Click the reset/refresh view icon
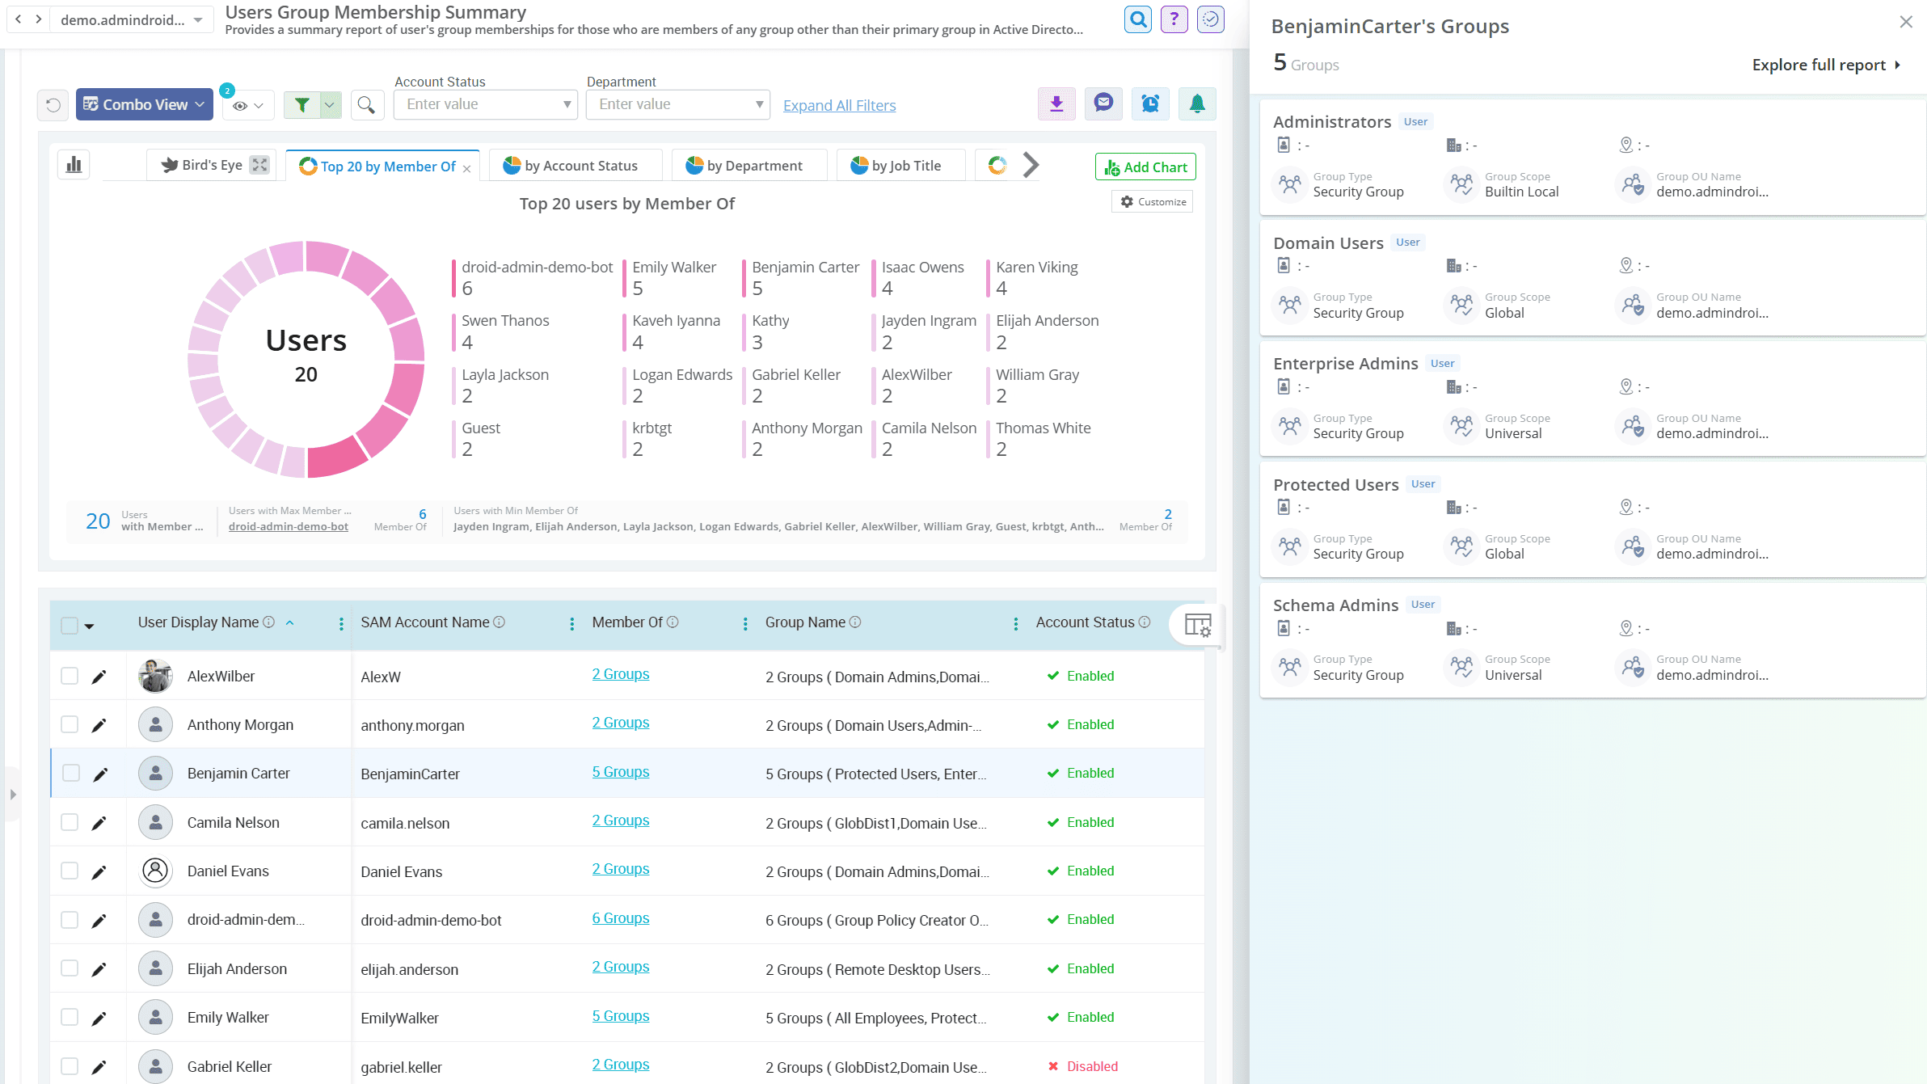 [53, 103]
